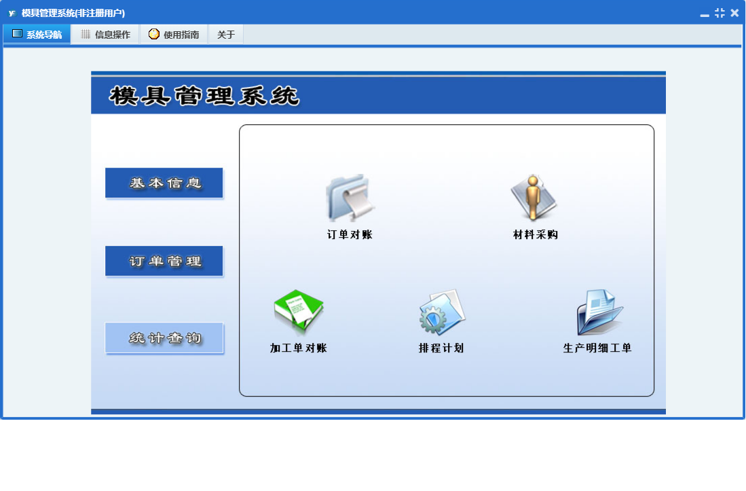Image resolution: width=746 pixels, height=491 pixels.
Task: Click the 订单对账 label text
Action: point(350,234)
